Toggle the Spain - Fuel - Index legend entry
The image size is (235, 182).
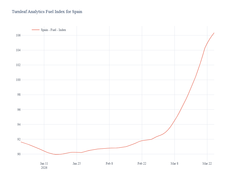click(x=53, y=30)
